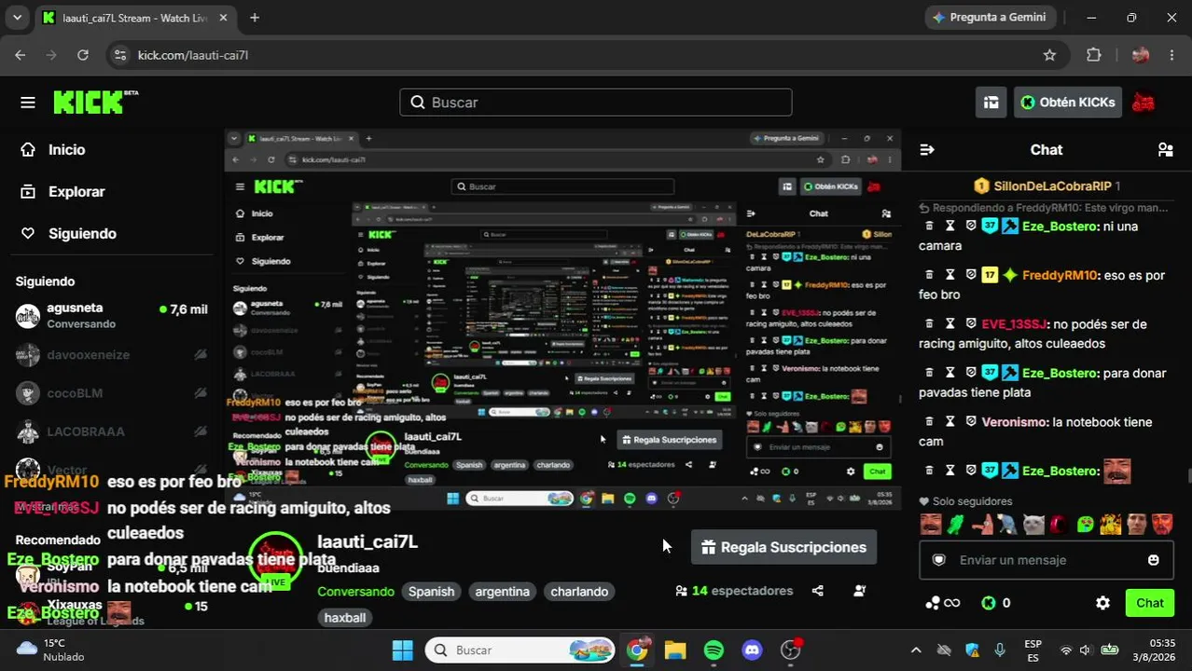1192x671 pixels.
Task: Click the haxball tag
Action: [345, 618]
